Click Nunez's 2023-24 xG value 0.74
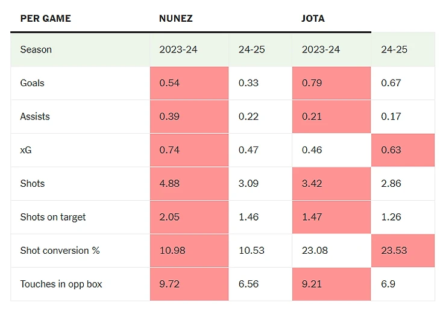 click(x=169, y=150)
